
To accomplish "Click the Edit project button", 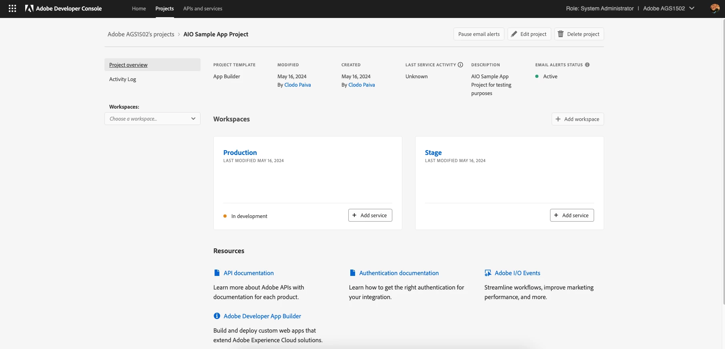I will click(x=529, y=34).
